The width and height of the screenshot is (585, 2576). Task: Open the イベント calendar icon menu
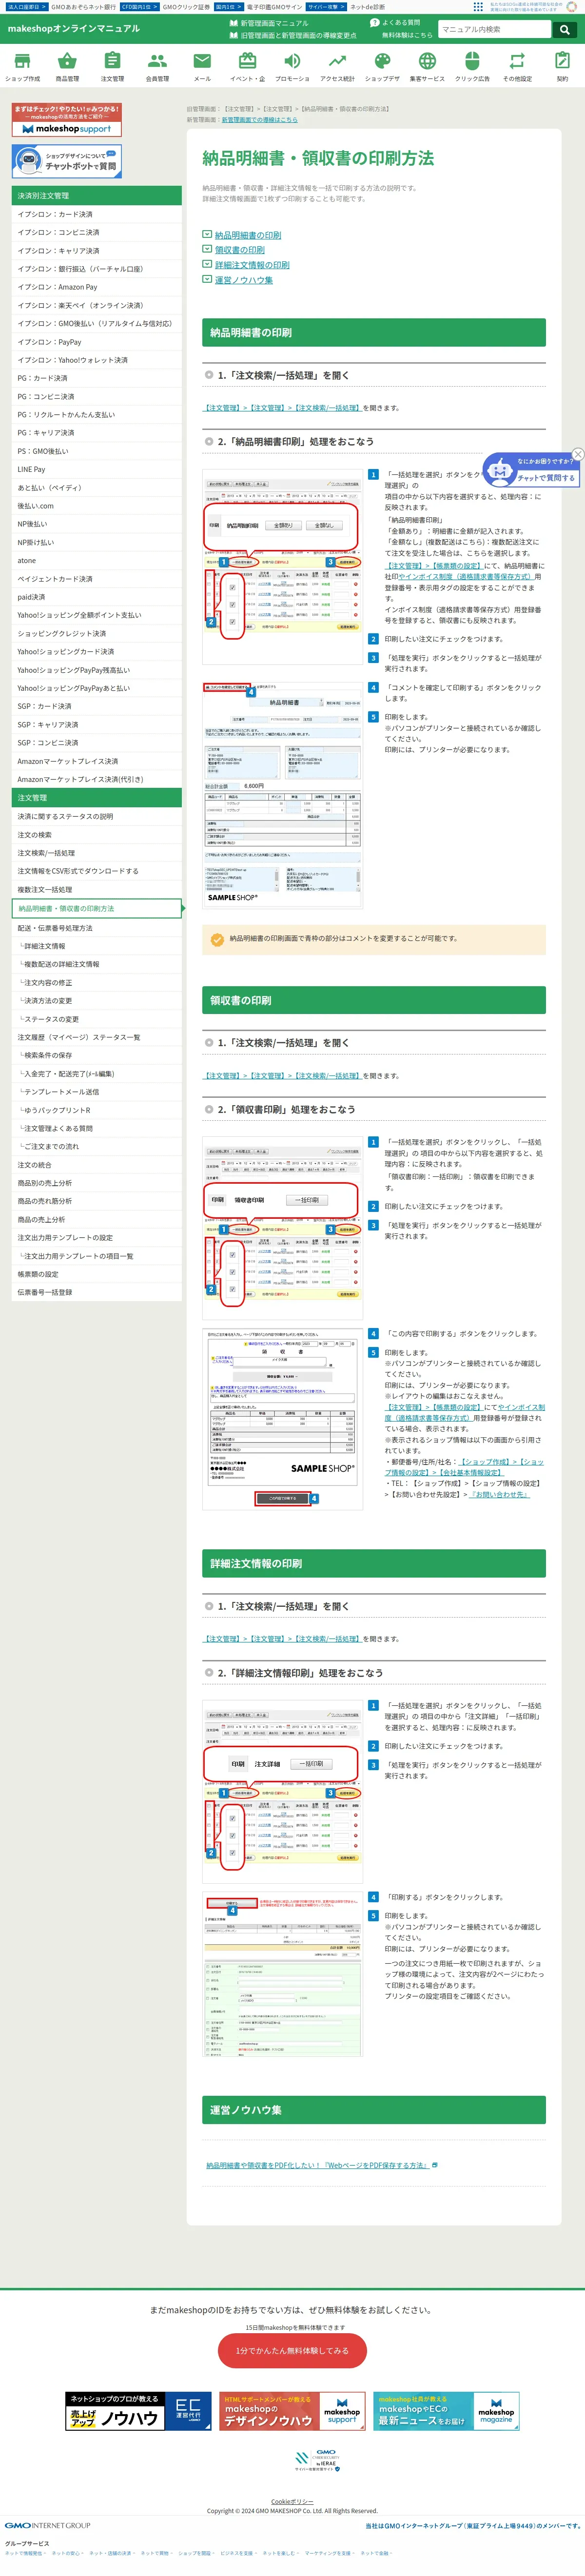pyautogui.click(x=247, y=67)
